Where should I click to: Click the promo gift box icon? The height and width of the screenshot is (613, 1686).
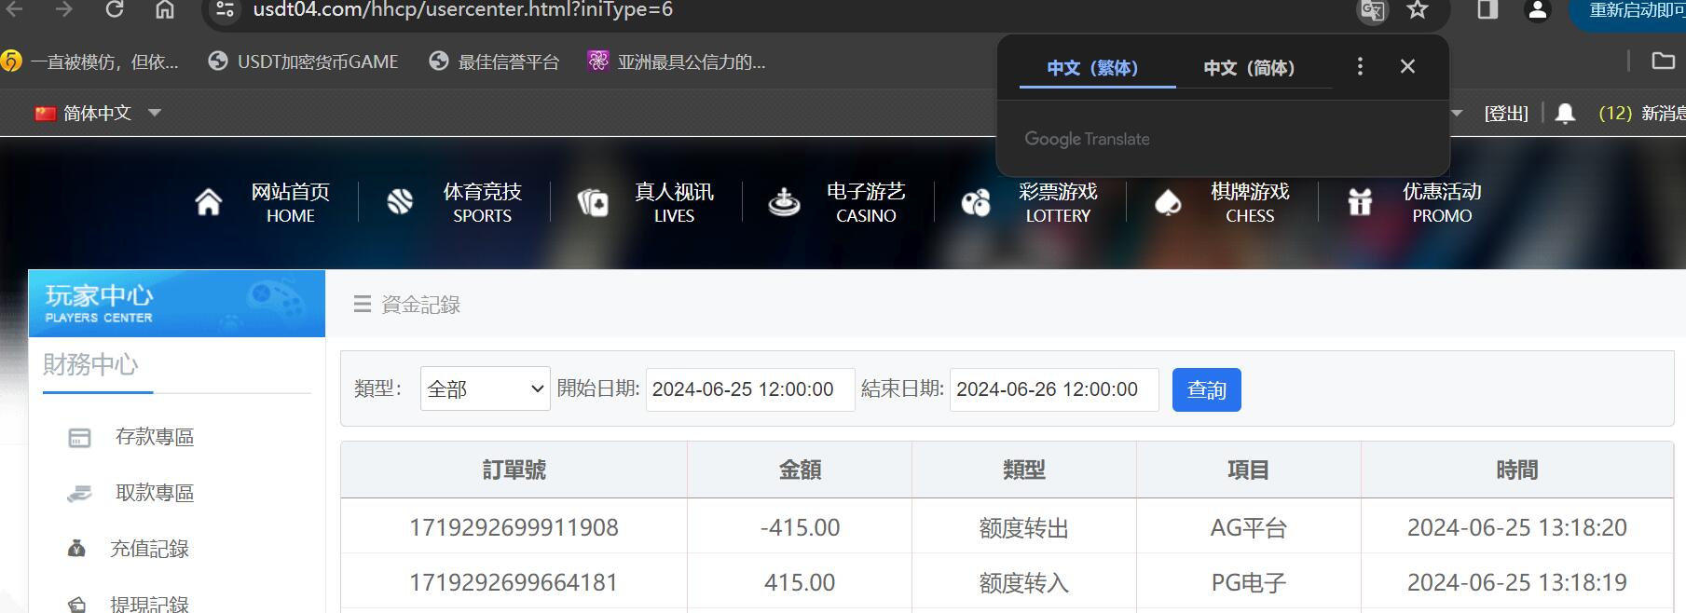coord(1360,202)
